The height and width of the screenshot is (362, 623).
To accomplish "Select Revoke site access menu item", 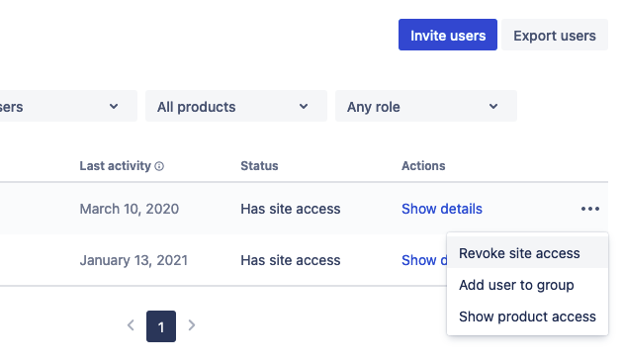I will pyautogui.click(x=528, y=253).
